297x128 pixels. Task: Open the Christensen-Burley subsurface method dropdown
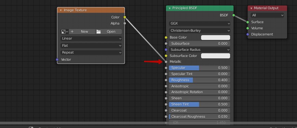pos(199,31)
